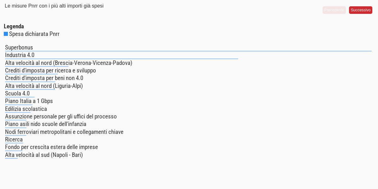378x189 pixels.
Task: Click Alta velocità al nord Brescia-Verona-Vicenza-Padova row
Action: pyautogui.click(x=68, y=63)
